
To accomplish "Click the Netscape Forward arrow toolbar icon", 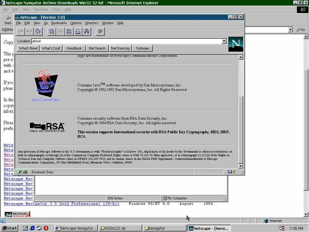I will point(29,31).
